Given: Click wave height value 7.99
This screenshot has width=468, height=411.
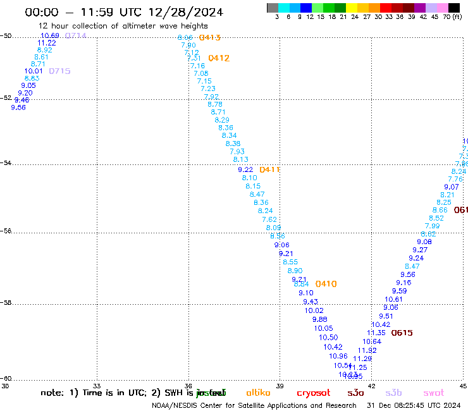Looking at the screenshot, I should pyautogui.click(x=432, y=226).
